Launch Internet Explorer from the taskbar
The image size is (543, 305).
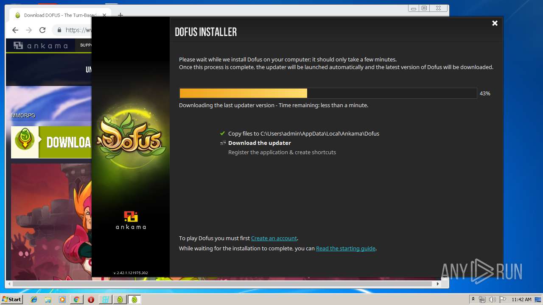click(x=34, y=299)
